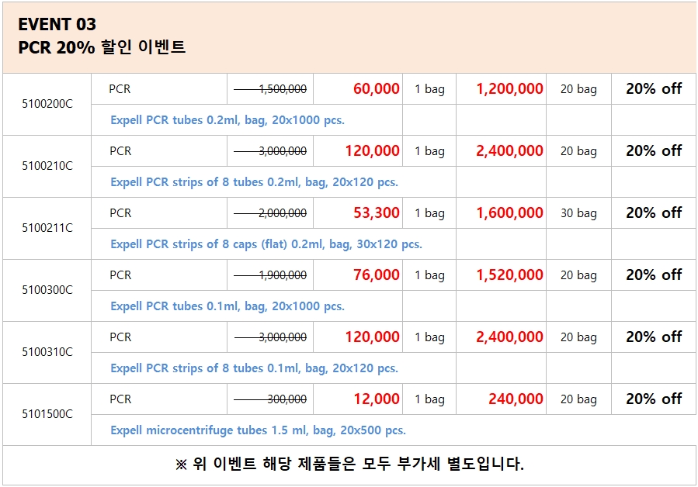Select the "PCR 20% 할인 이벤트" title text
Screen dimensions: 698x487
pyautogui.click(x=102, y=47)
